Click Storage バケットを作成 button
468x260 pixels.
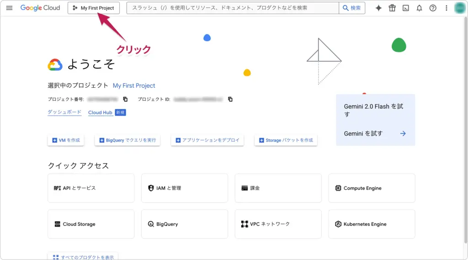click(x=286, y=140)
